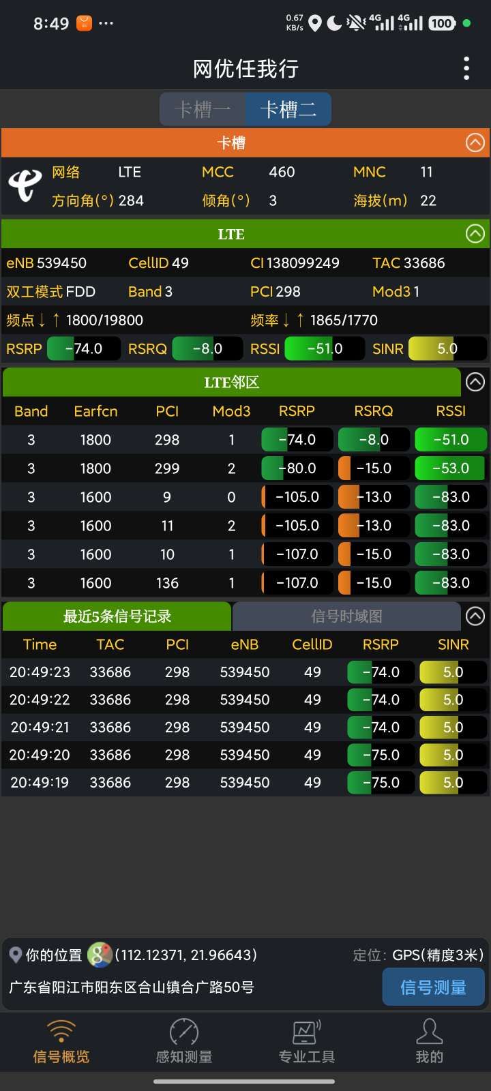Collapse the LTE邻区 neighbor cells section
This screenshot has width=491, height=1091.
point(475,382)
